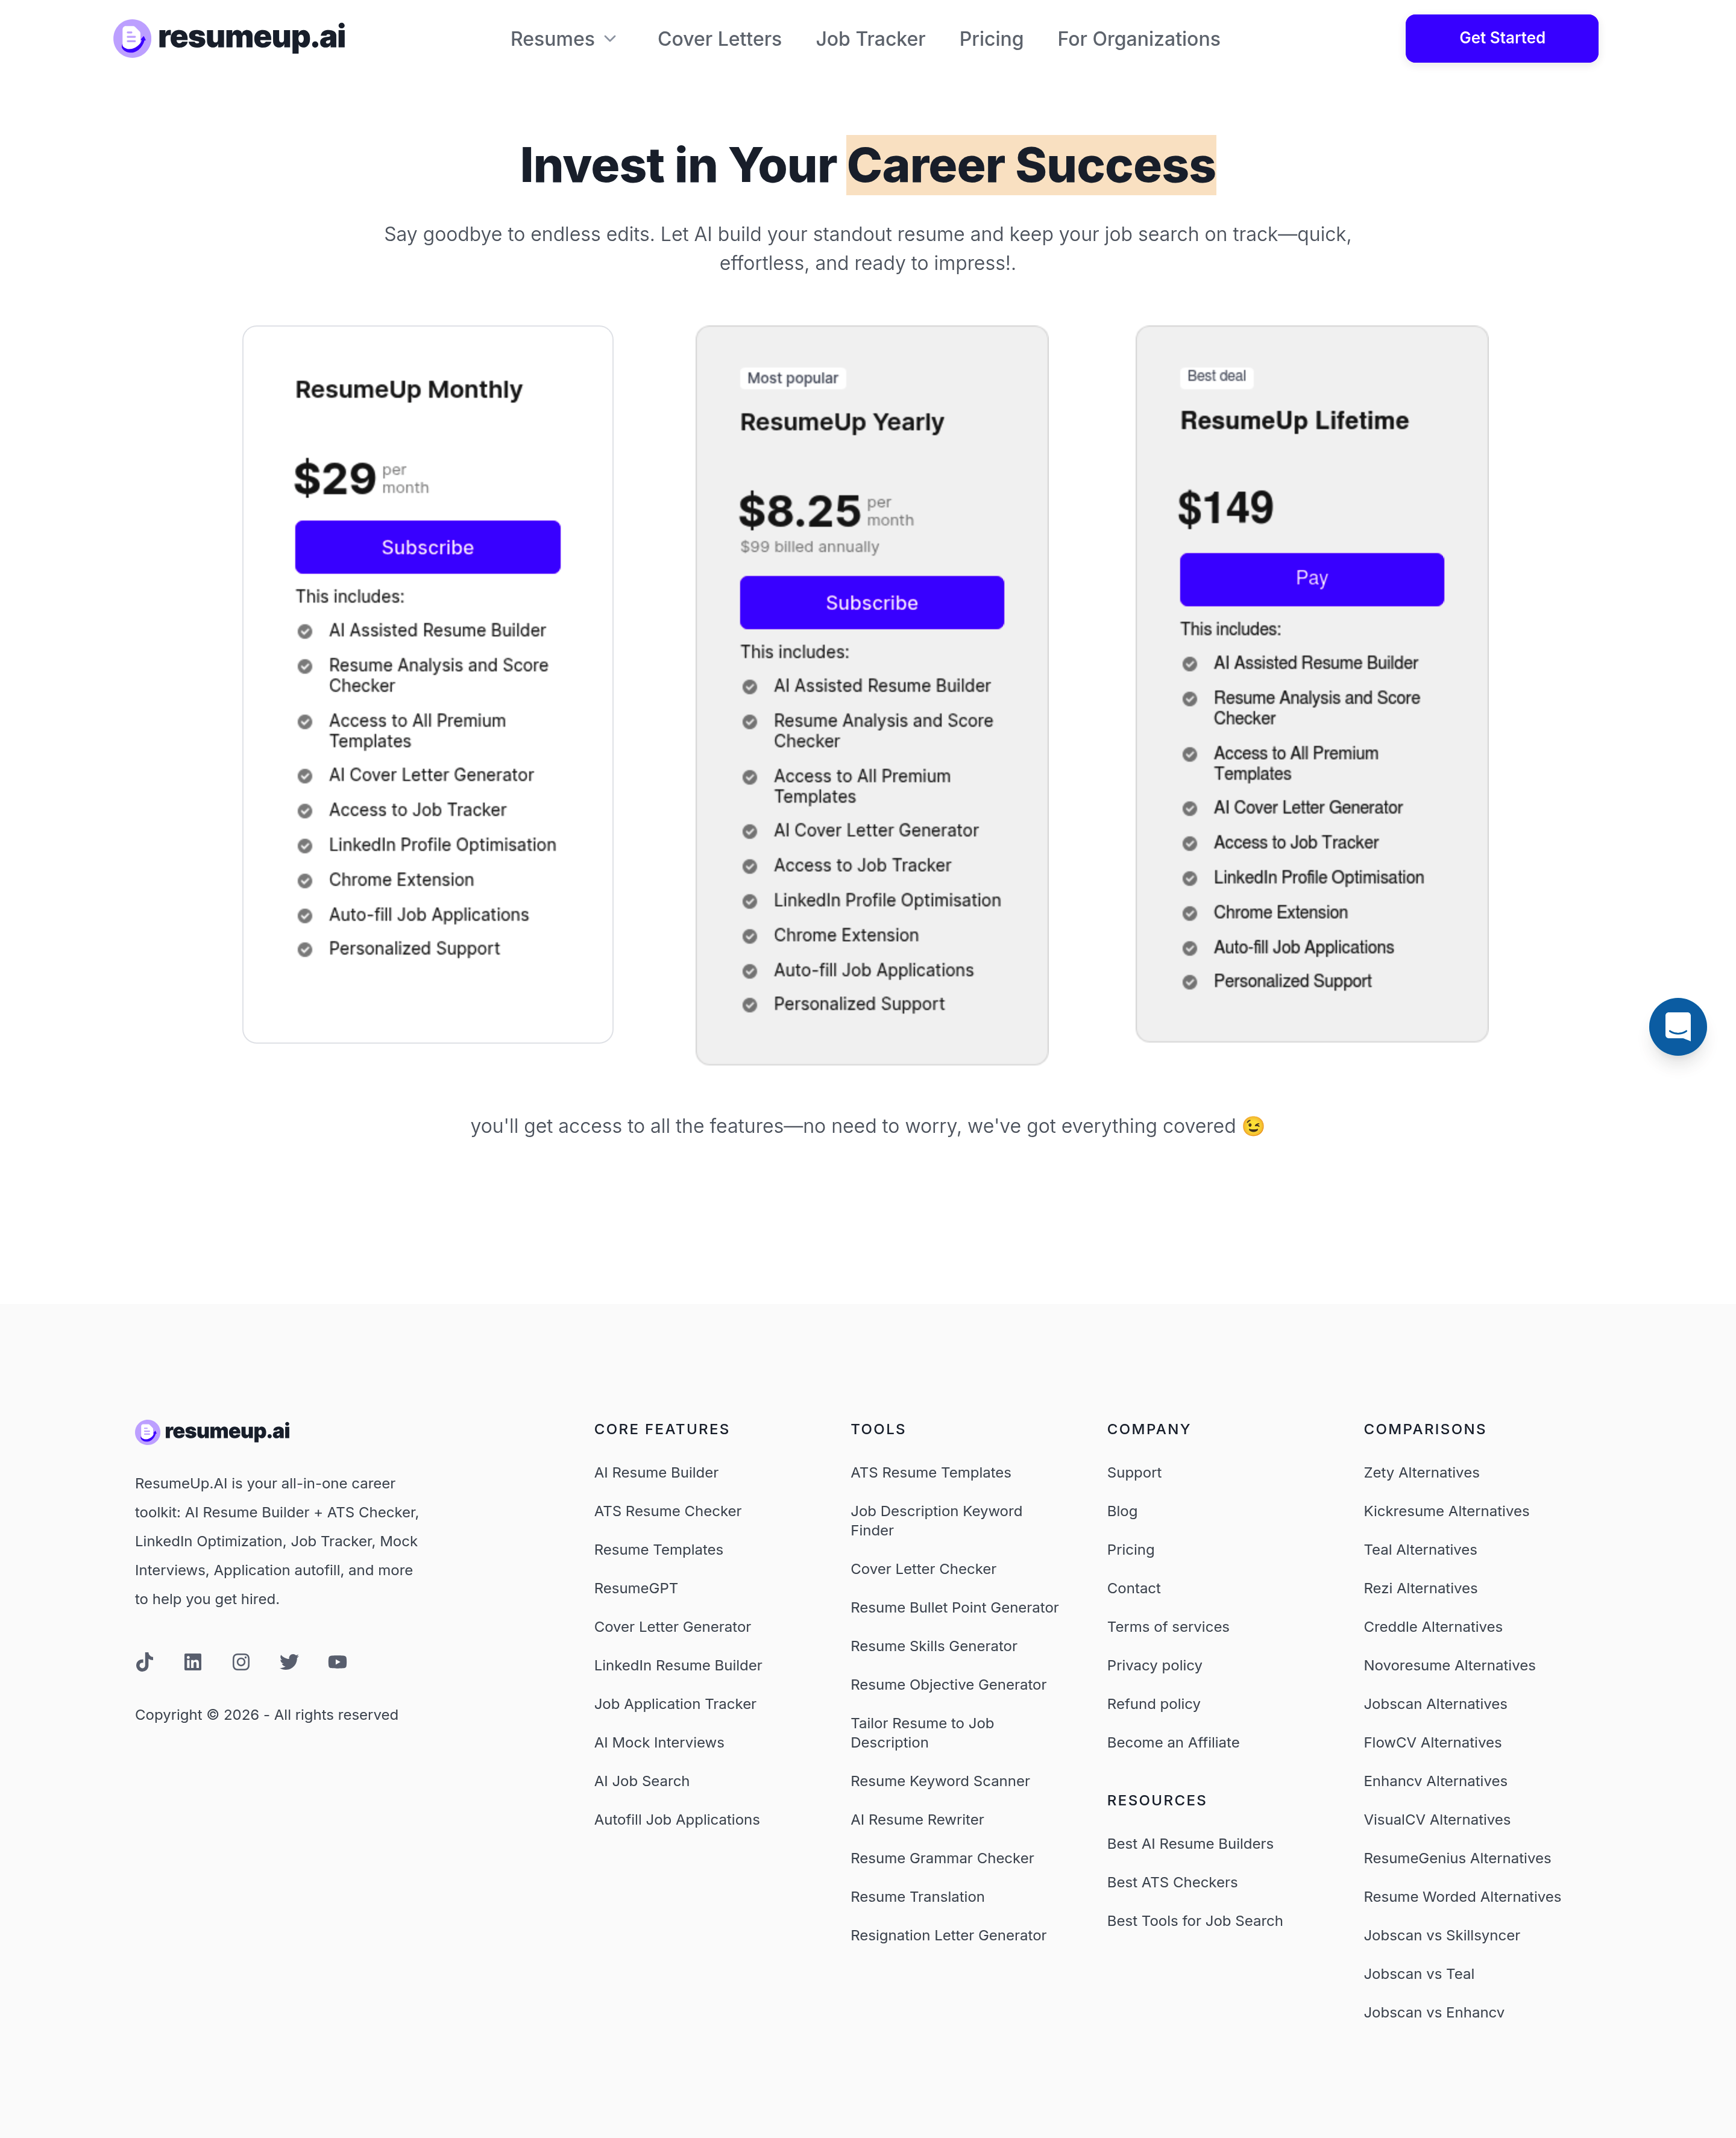The width and height of the screenshot is (1736, 2138).
Task: Go to Cover Letters in navigation
Action: point(719,39)
